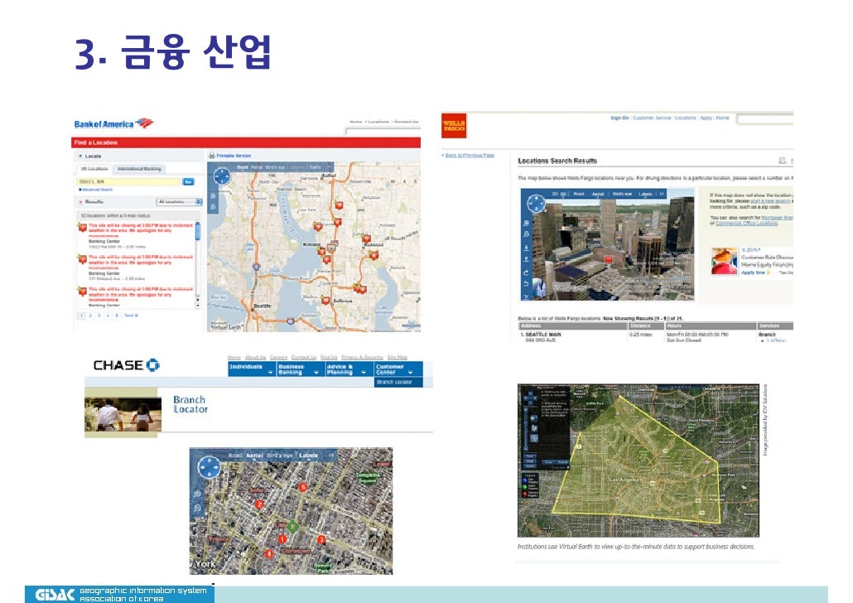
Task: Select the International Banking tab
Action: [139, 169]
